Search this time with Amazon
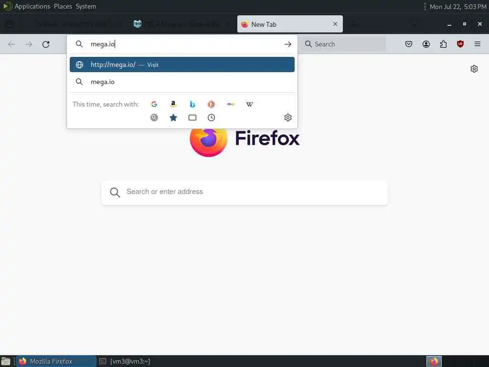Image resolution: width=489 pixels, height=367 pixels. click(173, 104)
